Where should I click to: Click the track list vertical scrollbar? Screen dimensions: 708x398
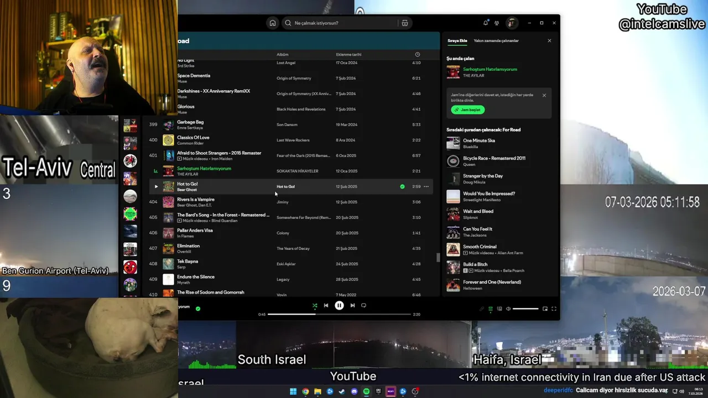click(438, 258)
